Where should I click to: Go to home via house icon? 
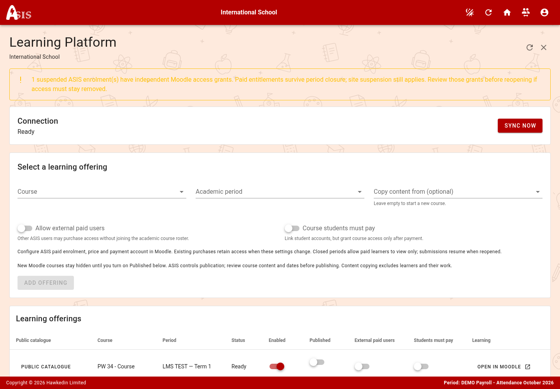click(507, 12)
